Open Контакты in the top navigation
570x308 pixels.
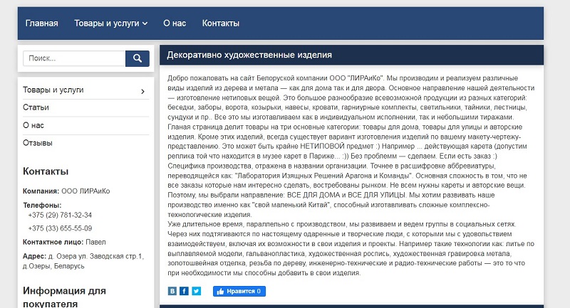coord(221,23)
